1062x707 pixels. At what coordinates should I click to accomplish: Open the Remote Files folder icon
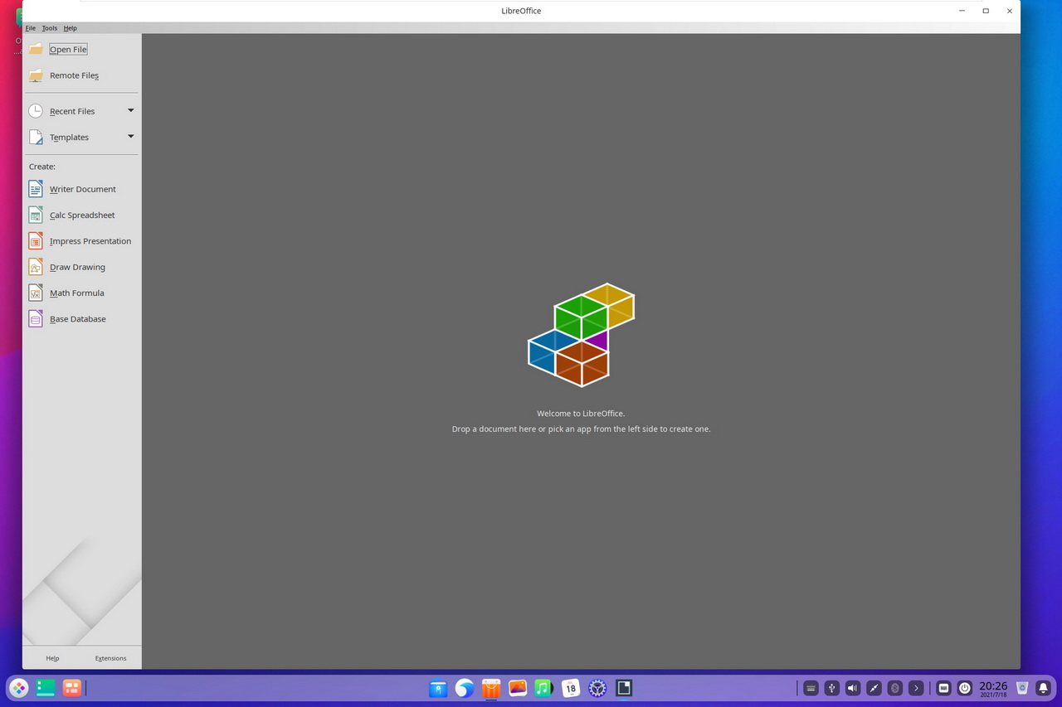(36, 75)
